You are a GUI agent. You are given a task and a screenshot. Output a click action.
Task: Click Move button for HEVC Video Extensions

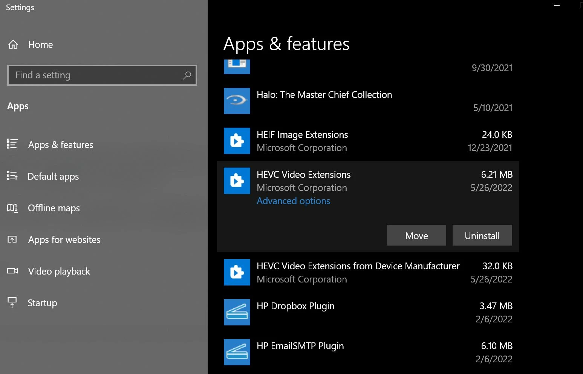pyautogui.click(x=416, y=235)
